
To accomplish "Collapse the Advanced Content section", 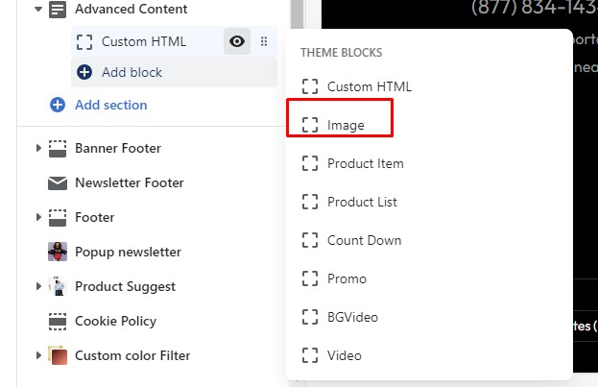I will 38,10.
